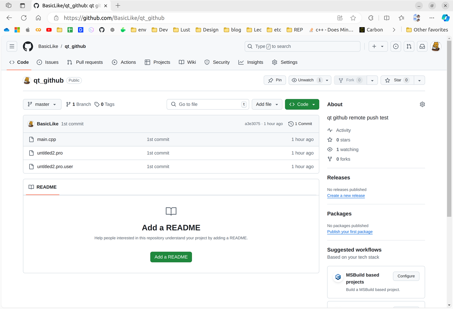Switch to the Wiki tab

click(x=187, y=62)
